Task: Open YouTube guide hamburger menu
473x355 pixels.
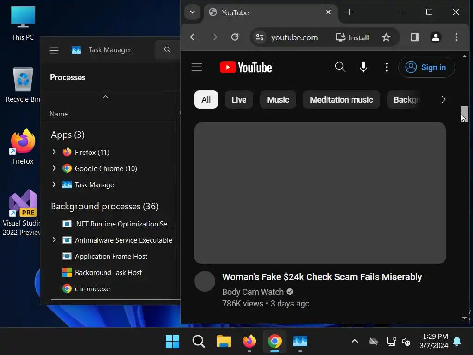Action: tap(197, 67)
